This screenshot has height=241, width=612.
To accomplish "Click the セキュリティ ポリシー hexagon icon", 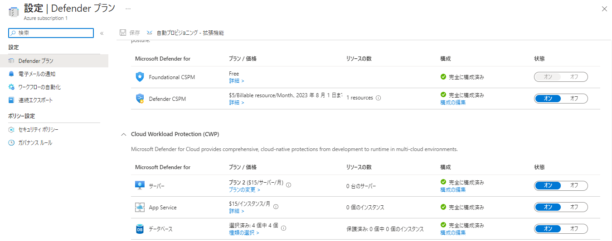I will pos(11,130).
